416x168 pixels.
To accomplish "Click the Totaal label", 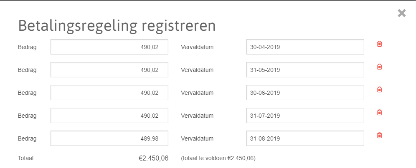I will tap(26, 158).
